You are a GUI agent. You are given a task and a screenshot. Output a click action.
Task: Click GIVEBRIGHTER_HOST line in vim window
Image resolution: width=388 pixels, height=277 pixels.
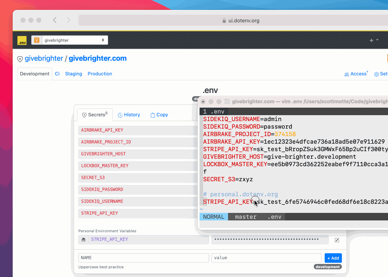[x=280, y=157]
